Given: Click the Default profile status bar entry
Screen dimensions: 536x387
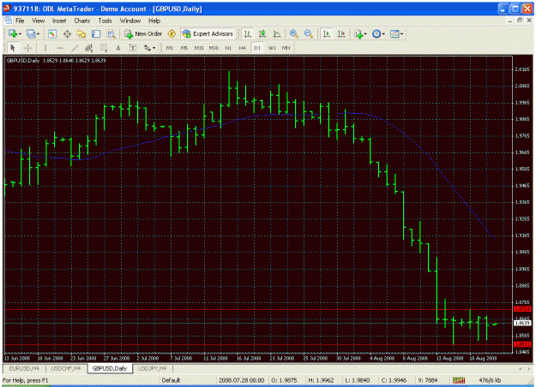Looking at the screenshot, I should 171,380.
